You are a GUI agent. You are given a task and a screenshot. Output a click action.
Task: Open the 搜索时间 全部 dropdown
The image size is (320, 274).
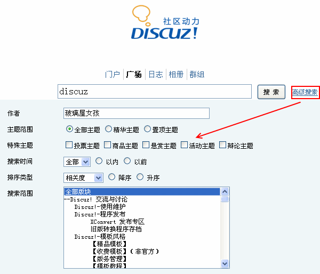tap(77, 162)
